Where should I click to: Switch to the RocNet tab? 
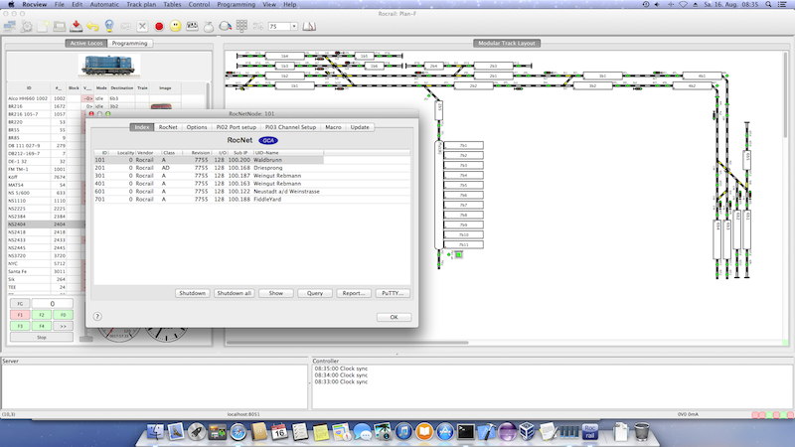pos(168,127)
